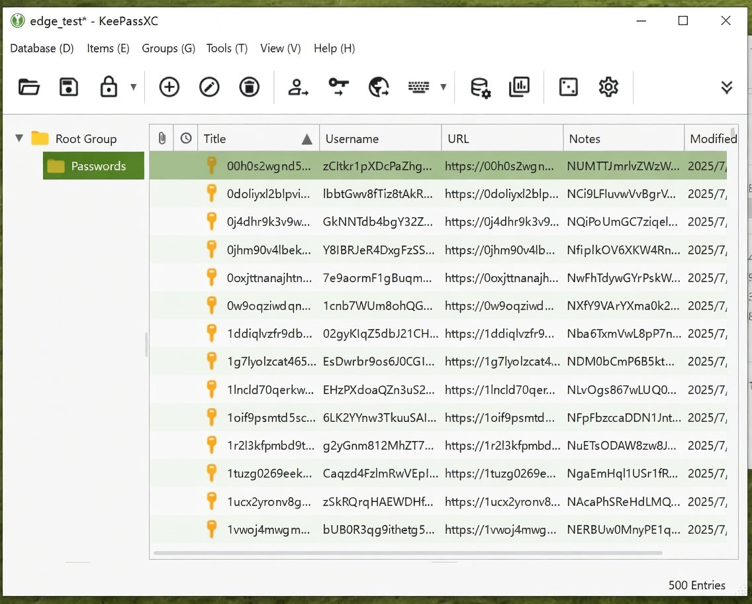This screenshot has width=752, height=604.
Task: Select entry 1lncld70qerkw...
Action: click(x=438, y=389)
